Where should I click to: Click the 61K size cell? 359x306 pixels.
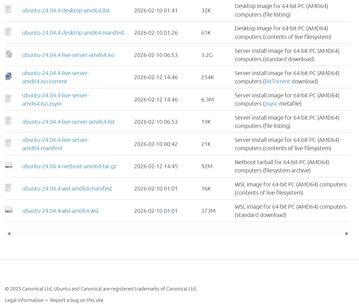point(206,33)
